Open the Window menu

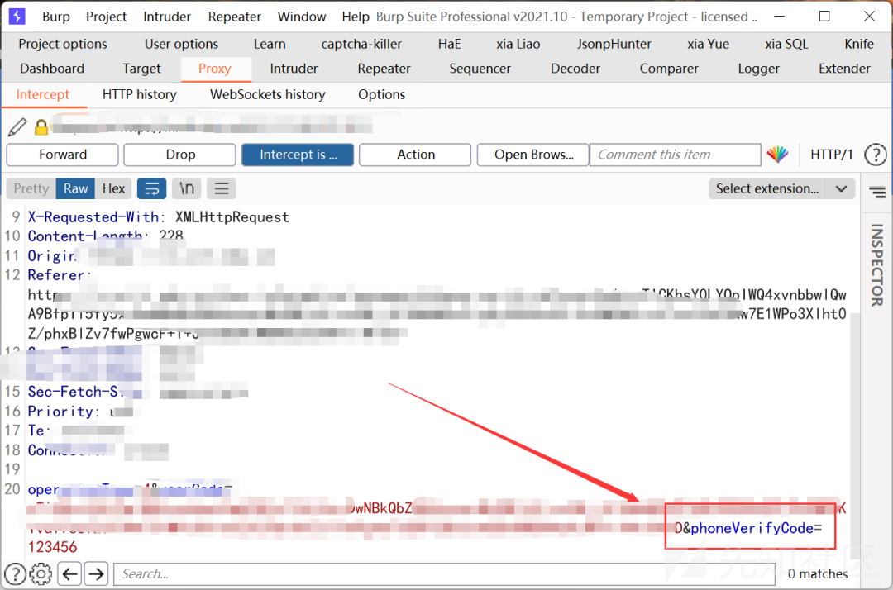point(301,17)
